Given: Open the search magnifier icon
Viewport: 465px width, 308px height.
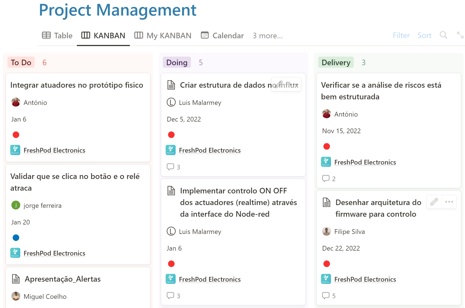Looking at the screenshot, I should tap(443, 35).
